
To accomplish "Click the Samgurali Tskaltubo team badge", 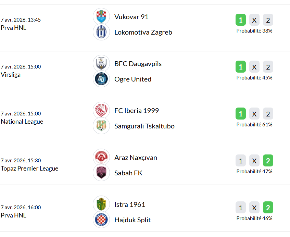I will (101, 126).
